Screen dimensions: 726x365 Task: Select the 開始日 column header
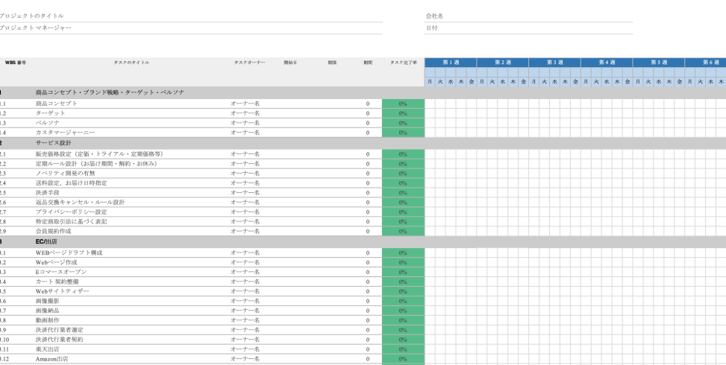coord(290,63)
